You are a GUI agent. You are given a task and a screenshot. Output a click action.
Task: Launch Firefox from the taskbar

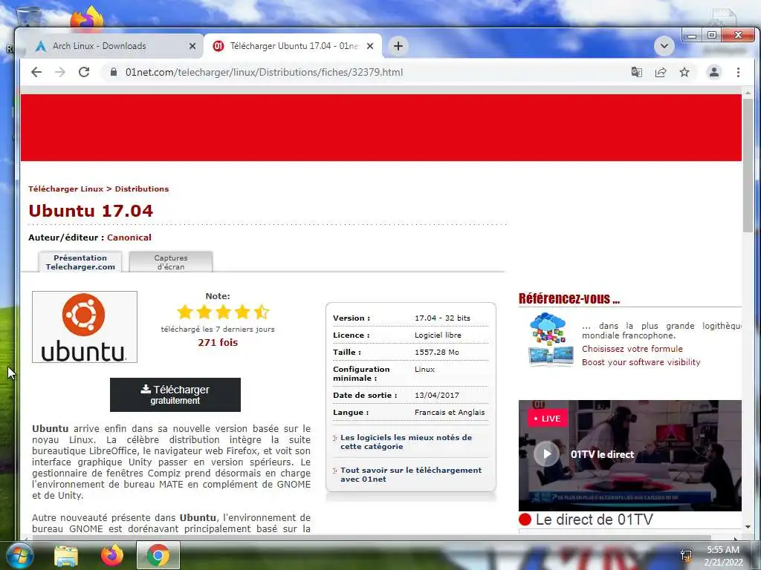click(x=112, y=555)
